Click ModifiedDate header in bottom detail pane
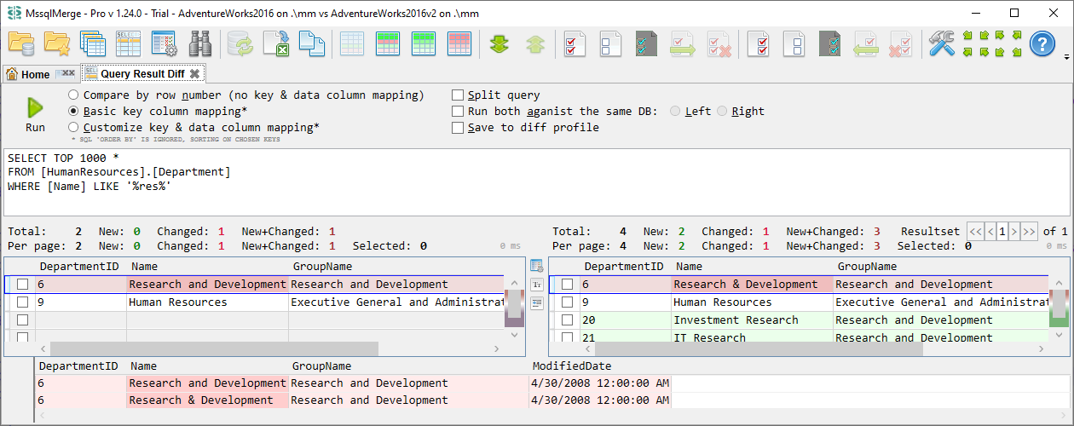Image resolution: width=1074 pixels, height=426 pixels. click(573, 366)
